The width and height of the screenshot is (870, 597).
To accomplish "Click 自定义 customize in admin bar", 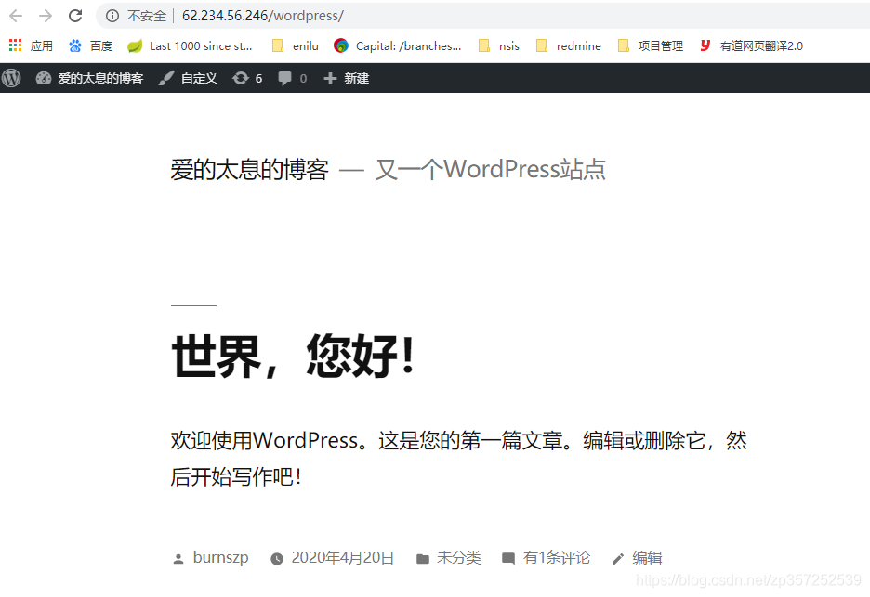I will pyautogui.click(x=188, y=78).
